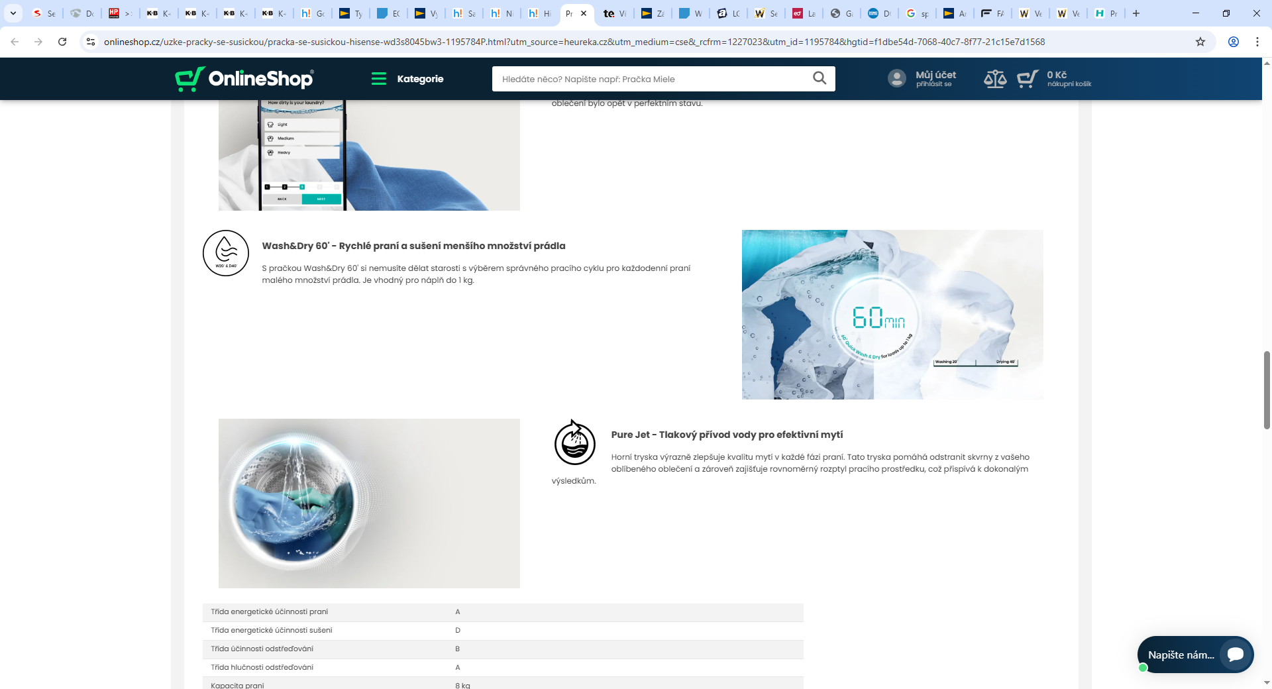Switch to the h! 'Gc' tab
The width and height of the screenshot is (1272, 689).
tap(313, 13)
